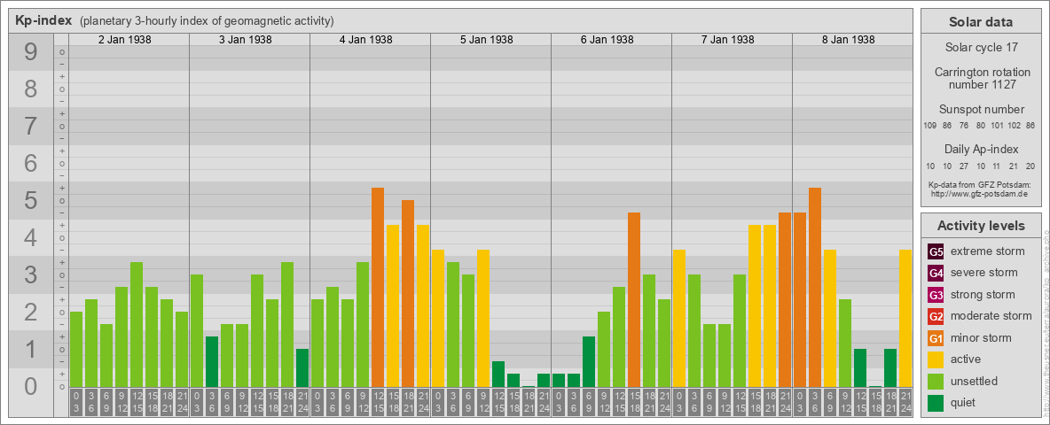Click the dark green 6-9 bar on 6 Jan
Image resolution: width=1050 pixels, height=425 pixels.
(589, 362)
